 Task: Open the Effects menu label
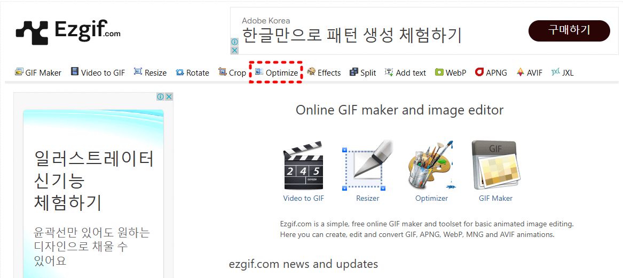pyautogui.click(x=329, y=73)
